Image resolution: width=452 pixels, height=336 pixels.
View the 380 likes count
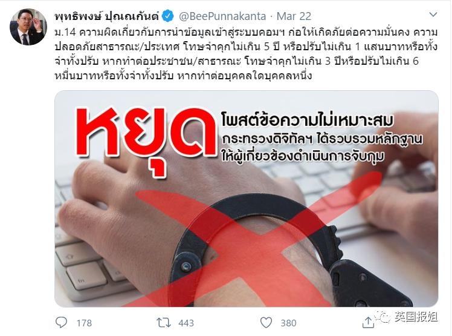point(288,323)
